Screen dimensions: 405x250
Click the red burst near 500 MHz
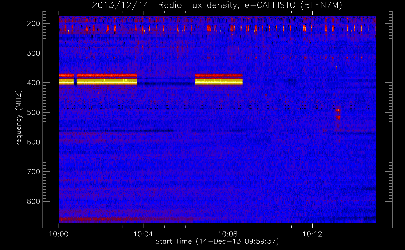338,114
